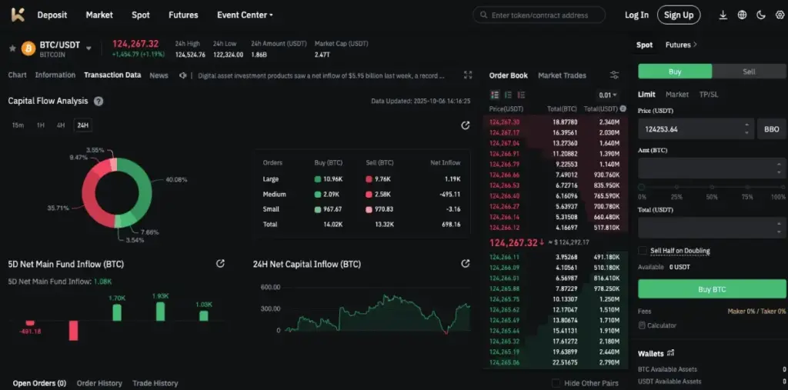Image resolution: width=788 pixels, height=390 pixels.
Task: Switch to the green Buy side toggle
Action: click(675, 72)
